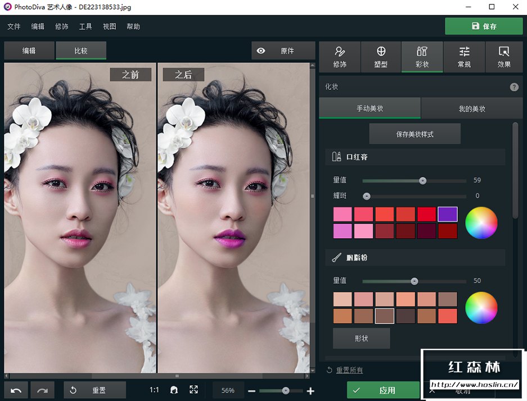
Task: Click the help question mark icon
Action: click(x=514, y=87)
